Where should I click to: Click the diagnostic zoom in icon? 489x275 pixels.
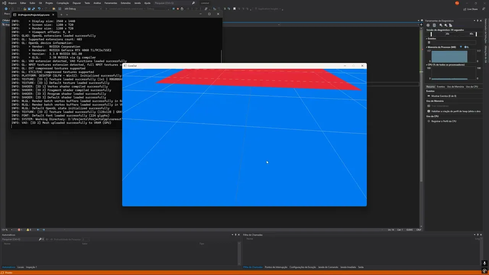[x=441, y=25]
